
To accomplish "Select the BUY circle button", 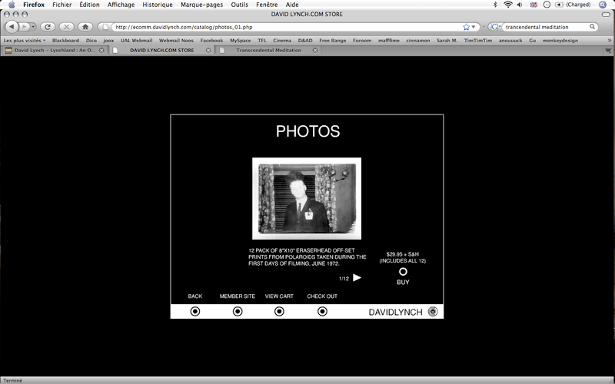I will pos(403,272).
